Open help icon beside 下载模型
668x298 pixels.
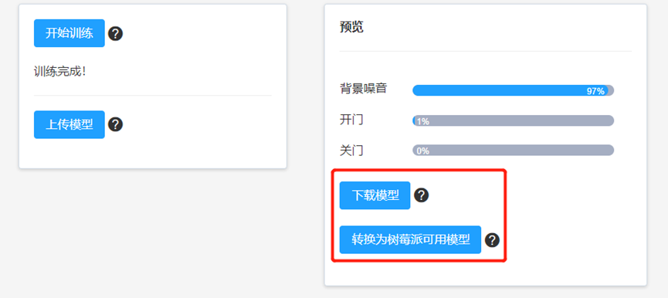coord(422,195)
